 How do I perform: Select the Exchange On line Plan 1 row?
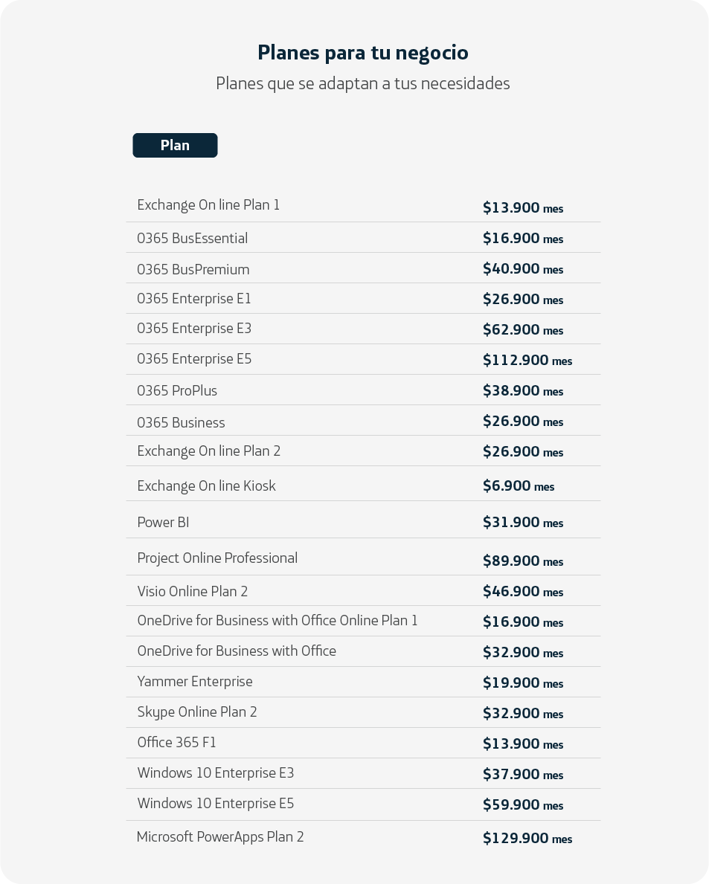[363, 206]
